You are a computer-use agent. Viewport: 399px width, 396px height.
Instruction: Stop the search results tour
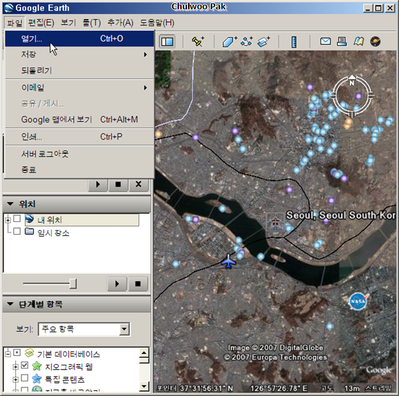[118, 184]
